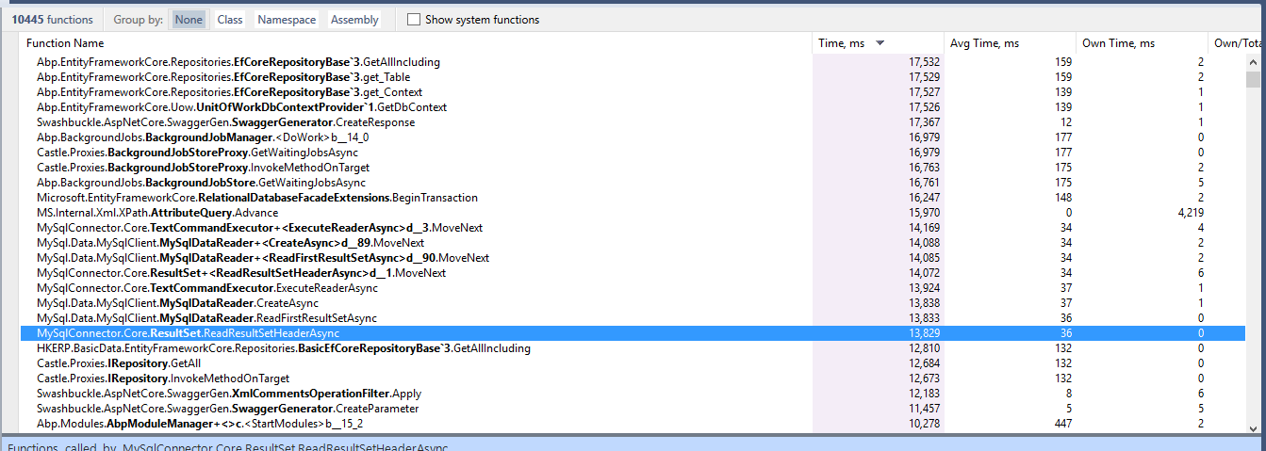Click avg time value 447

[x=1063, y=424]
